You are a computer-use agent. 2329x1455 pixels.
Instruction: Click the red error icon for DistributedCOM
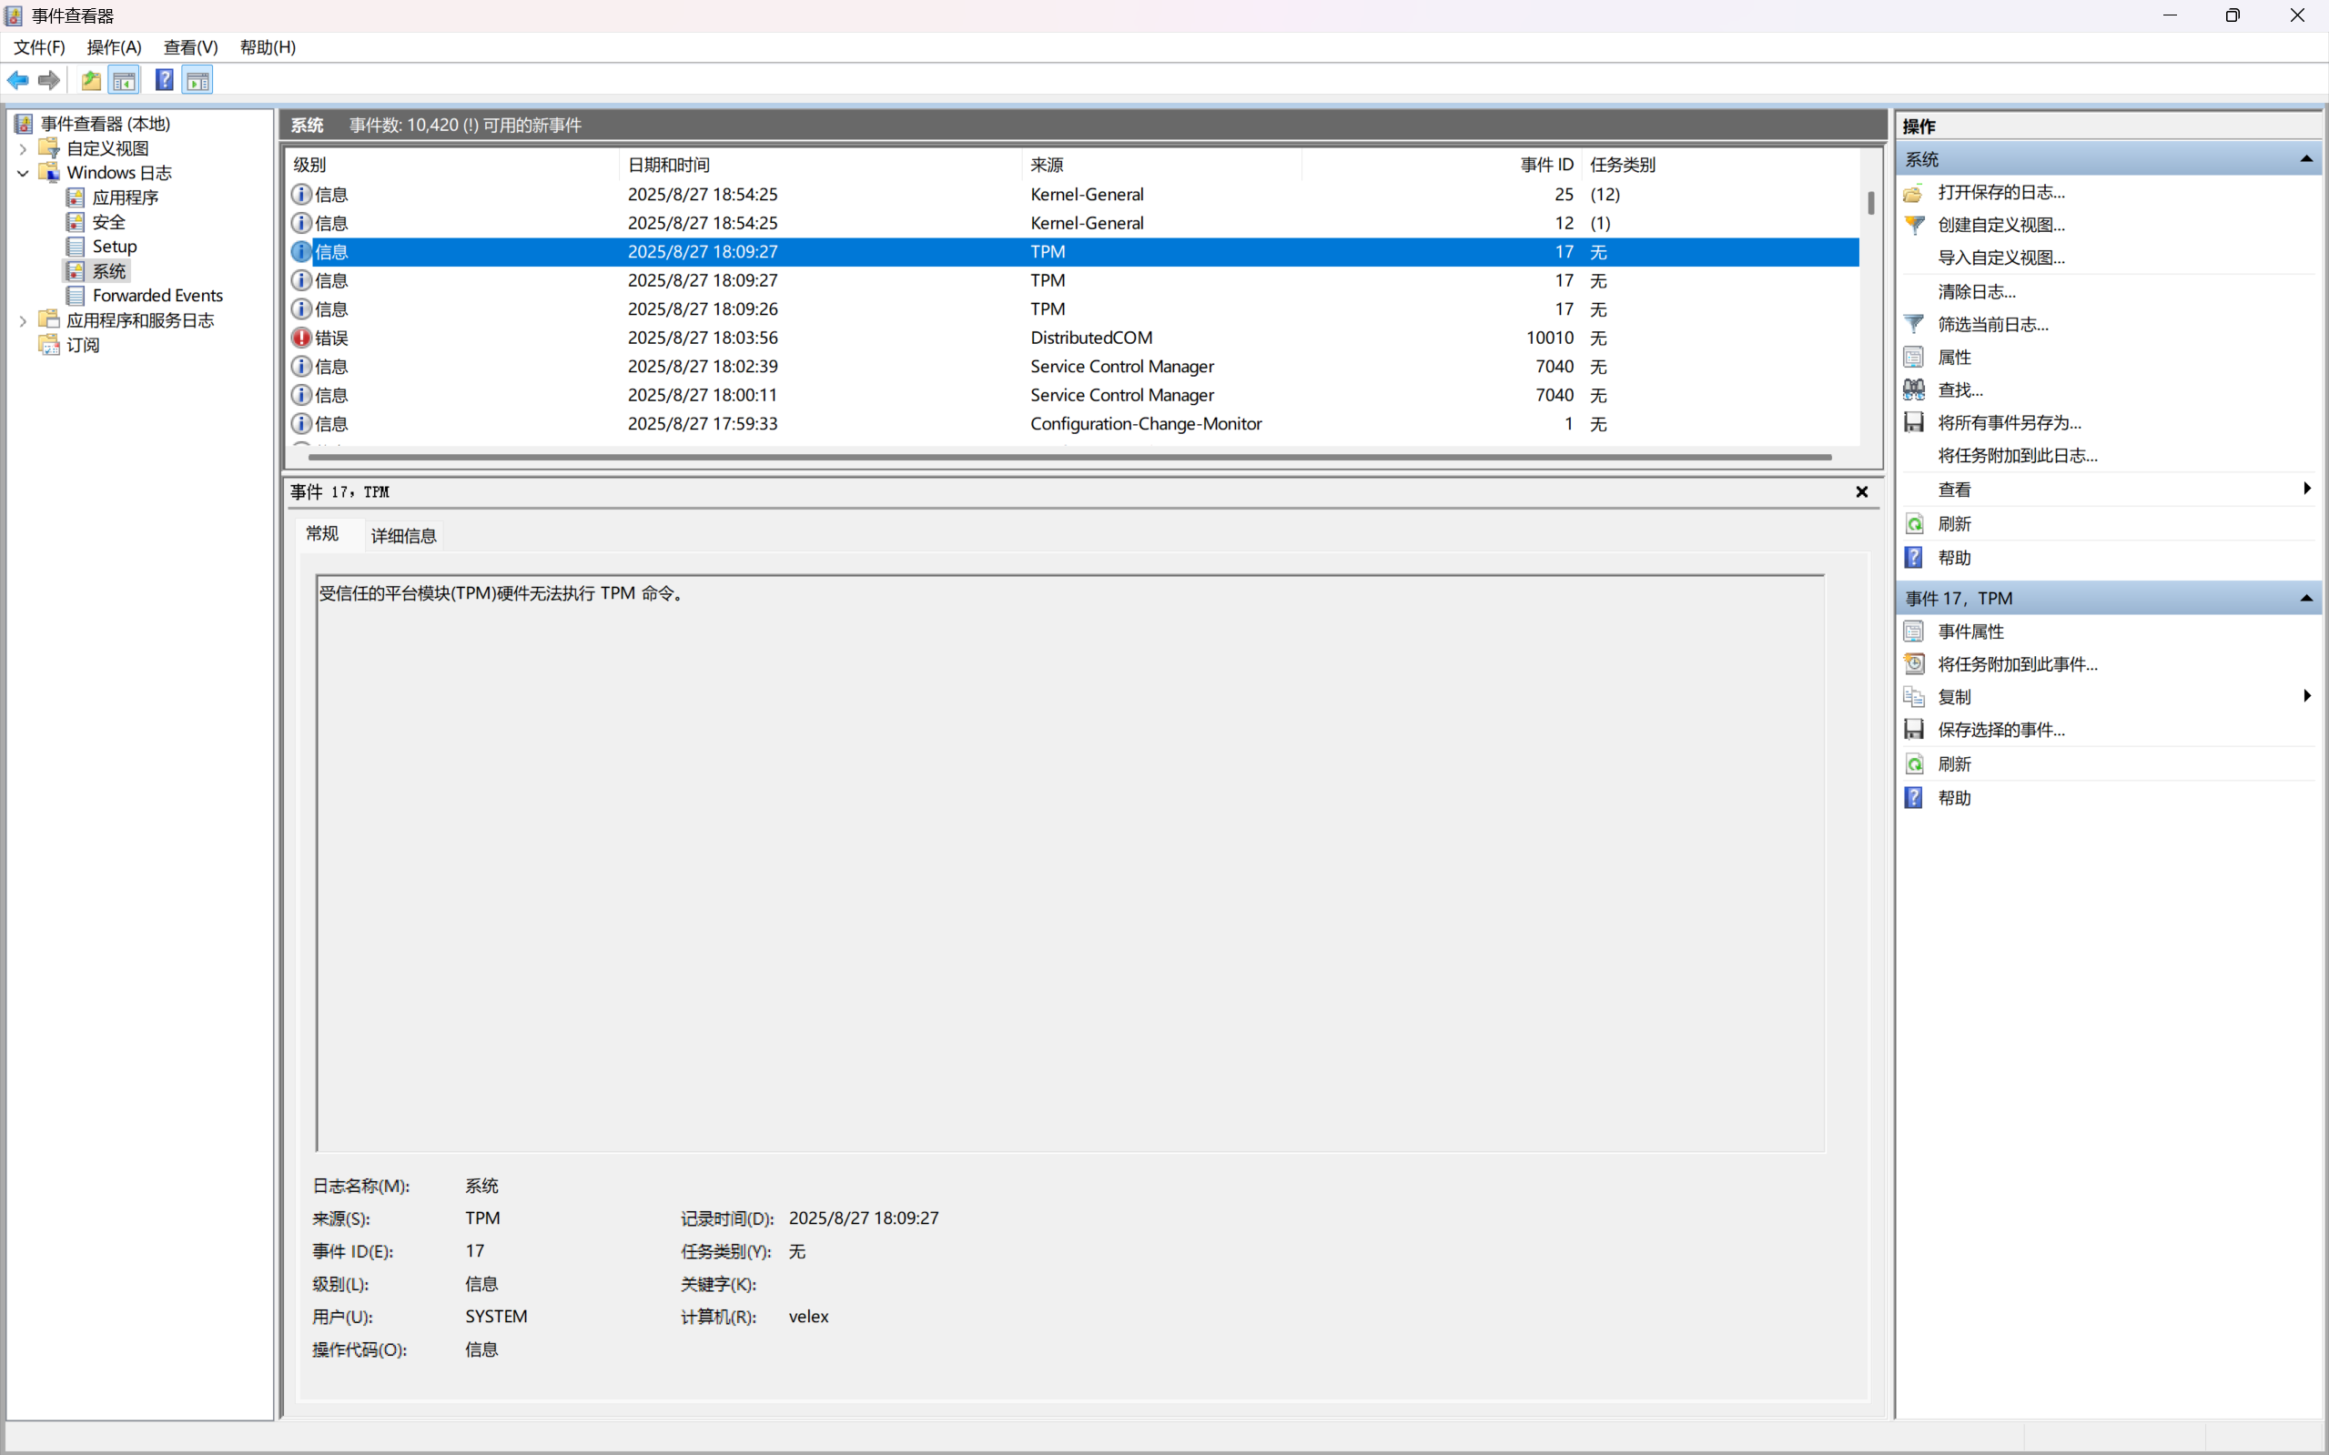click(301, 338)
